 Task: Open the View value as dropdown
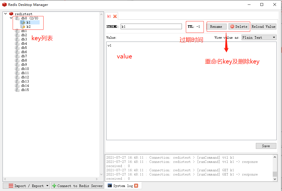click(x=259, y=38)
